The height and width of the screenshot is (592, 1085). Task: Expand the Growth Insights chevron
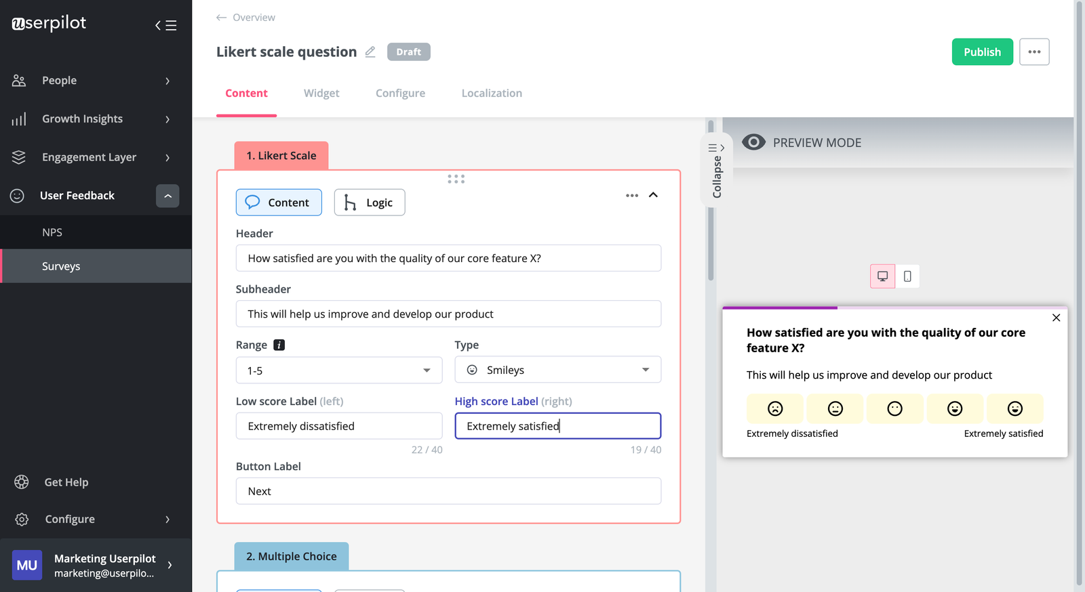pyautogui.click(x=167, y=119)
